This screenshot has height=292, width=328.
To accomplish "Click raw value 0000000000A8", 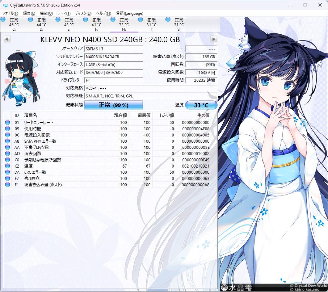I will pyautogui.click(x=196, y=185).
